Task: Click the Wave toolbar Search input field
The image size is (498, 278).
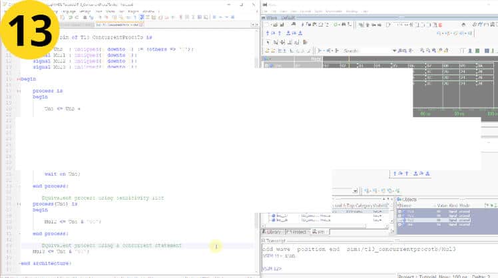Action: pos(367,51)
